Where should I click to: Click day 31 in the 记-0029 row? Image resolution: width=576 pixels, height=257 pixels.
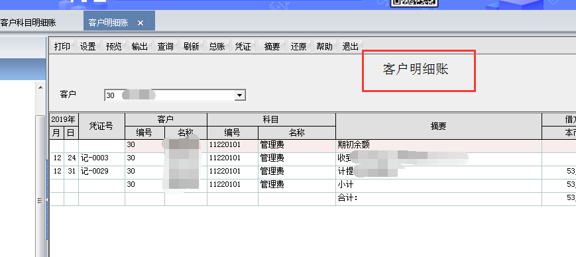(72, 172)
